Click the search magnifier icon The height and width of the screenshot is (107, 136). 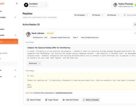(125, 15)
